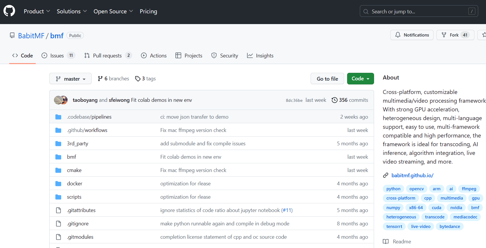Click the Fork icon button

coord(444,35)
